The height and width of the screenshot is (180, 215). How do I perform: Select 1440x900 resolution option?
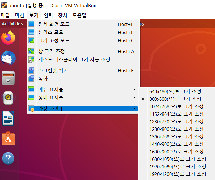(176, 144)
